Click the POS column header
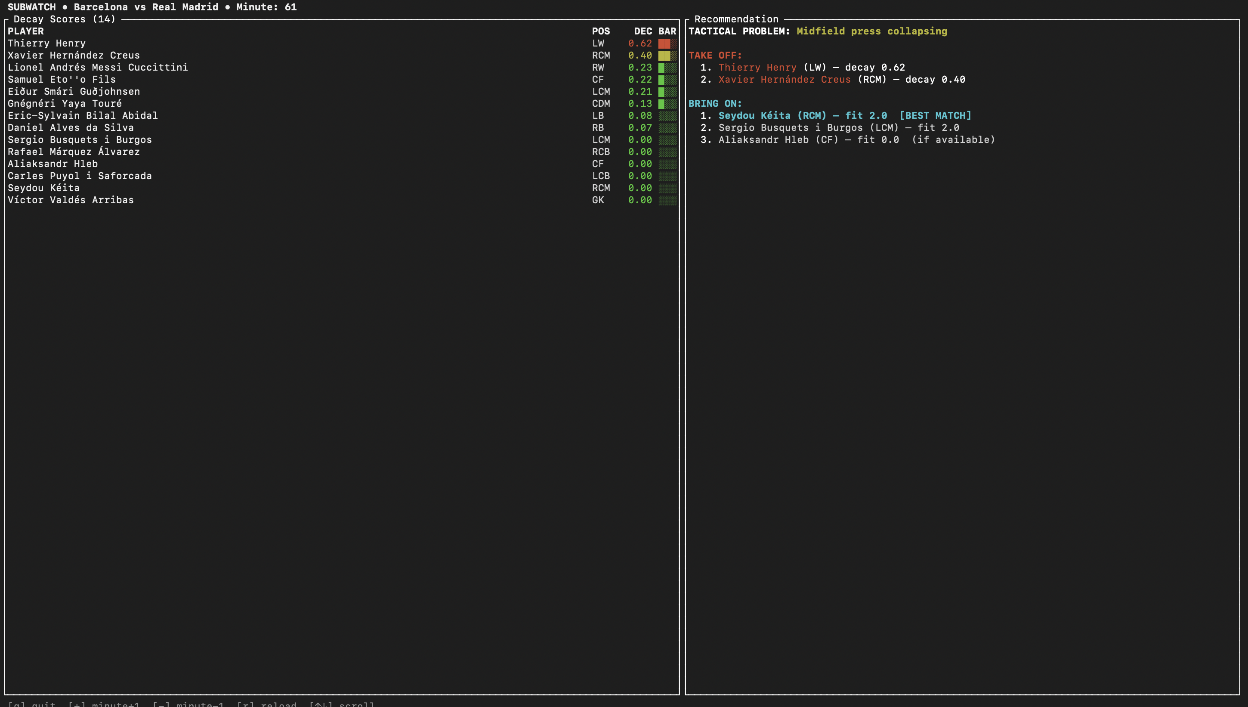 [x=601, y=31]
